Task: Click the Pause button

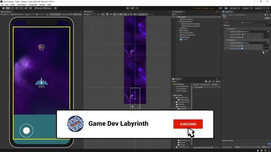Action: (x=133, y=8)
